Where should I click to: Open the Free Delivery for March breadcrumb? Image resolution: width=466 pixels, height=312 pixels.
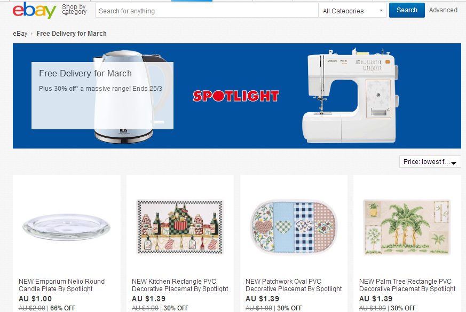[72, 34]
